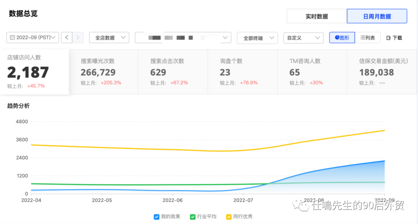Click the 店铺访问人数 metric card
The width and height of the screenshot is (418, 224).
(35, 72)
